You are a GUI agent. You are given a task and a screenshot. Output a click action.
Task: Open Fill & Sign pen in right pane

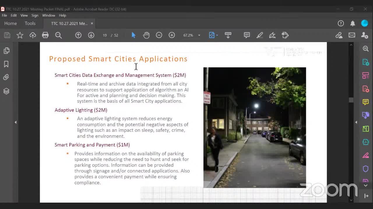tap(366, 155)
